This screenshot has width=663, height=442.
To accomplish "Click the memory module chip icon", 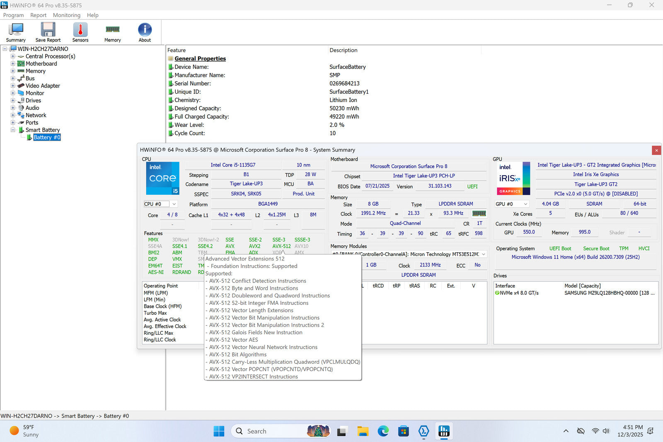I will tap(479, 213).
